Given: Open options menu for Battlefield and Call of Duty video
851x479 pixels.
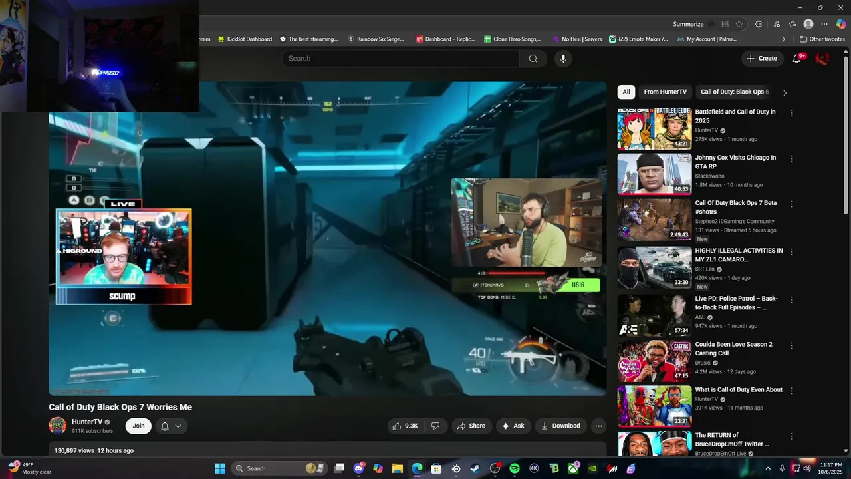Looking at the screenshot, I should click(x=791, y=113).
